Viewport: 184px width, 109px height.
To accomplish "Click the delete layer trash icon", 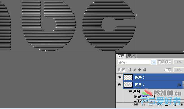I will tap(182, 104).
